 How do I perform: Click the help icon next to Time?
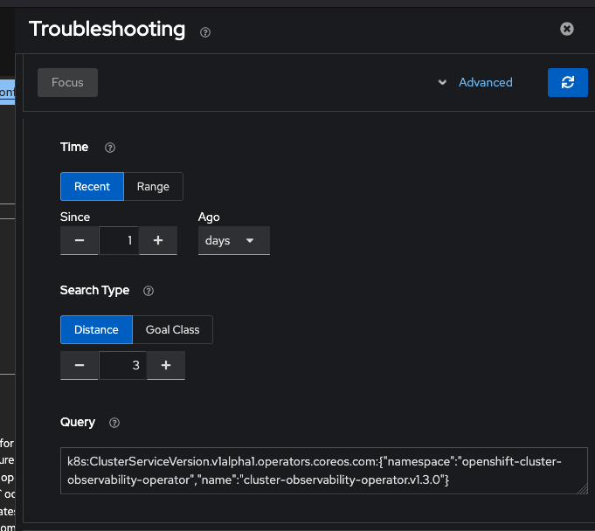110,148
